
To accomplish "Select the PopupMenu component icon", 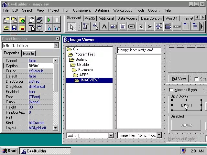I will pos(95,26).
